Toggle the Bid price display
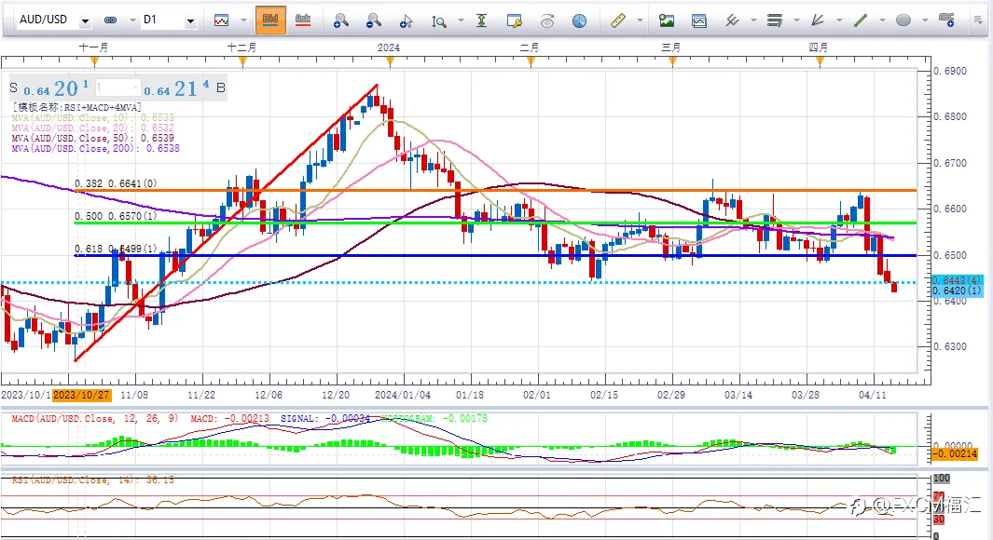The height and width of the screenshot is (540, 993). 270,20
